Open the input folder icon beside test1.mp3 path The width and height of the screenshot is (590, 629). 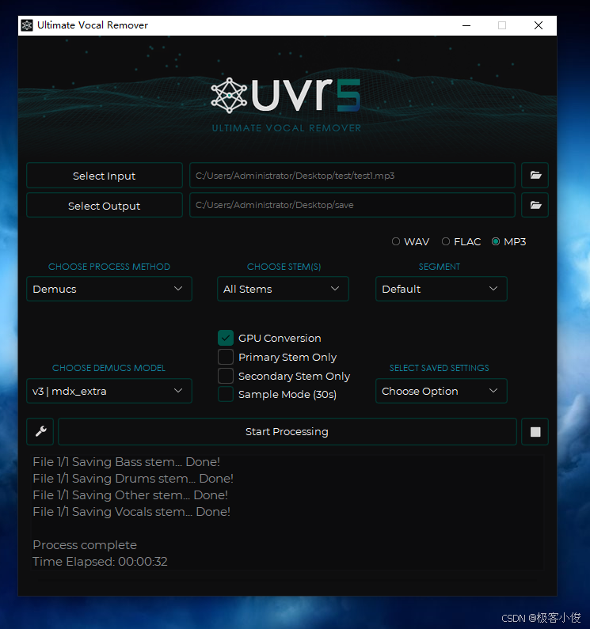(x=535, y=176)
